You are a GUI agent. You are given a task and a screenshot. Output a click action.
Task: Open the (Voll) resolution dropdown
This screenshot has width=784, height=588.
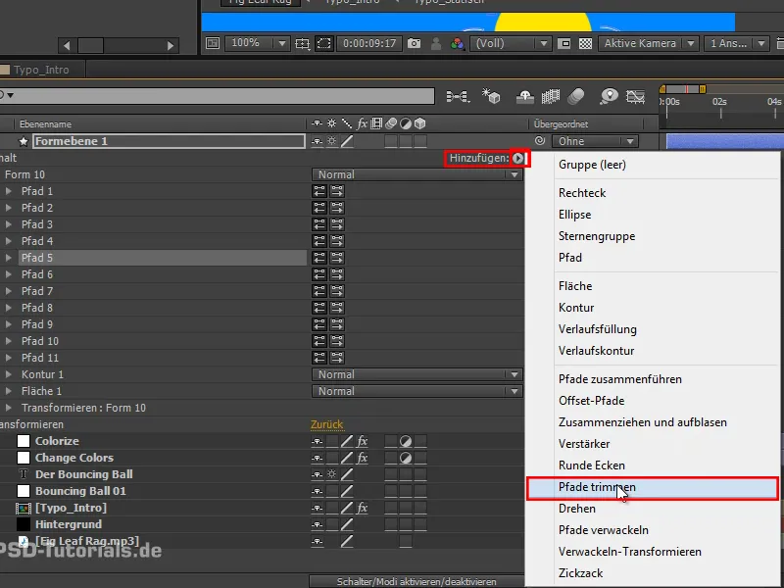(510, 43)
